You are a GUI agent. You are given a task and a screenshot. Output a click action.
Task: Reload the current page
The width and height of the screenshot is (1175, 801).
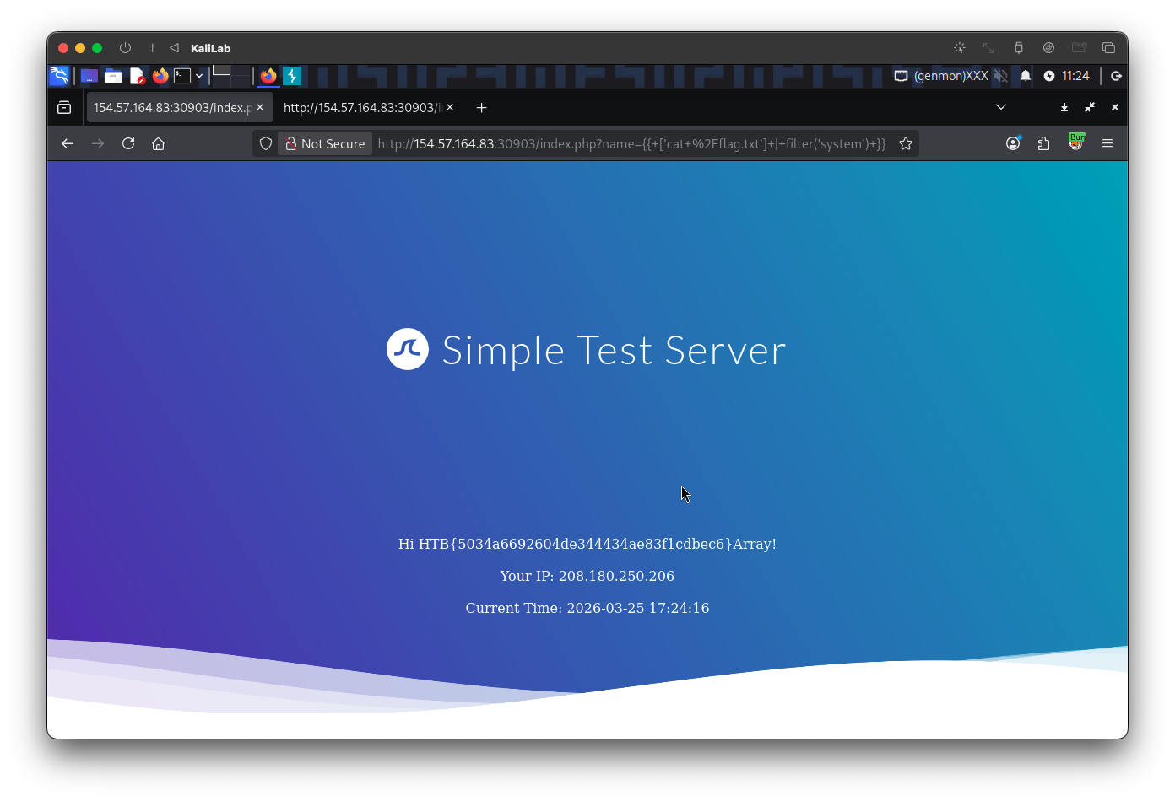point(128,143)
